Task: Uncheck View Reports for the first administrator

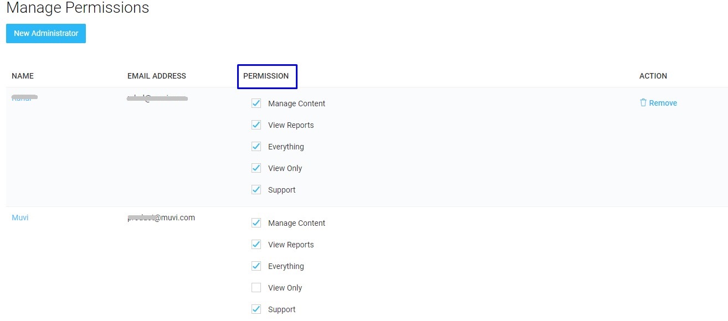Action: tap(256, 125)
